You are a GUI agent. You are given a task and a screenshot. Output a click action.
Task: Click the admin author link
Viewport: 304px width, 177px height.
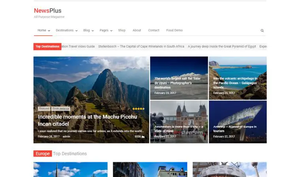click(x=66, y=136)
